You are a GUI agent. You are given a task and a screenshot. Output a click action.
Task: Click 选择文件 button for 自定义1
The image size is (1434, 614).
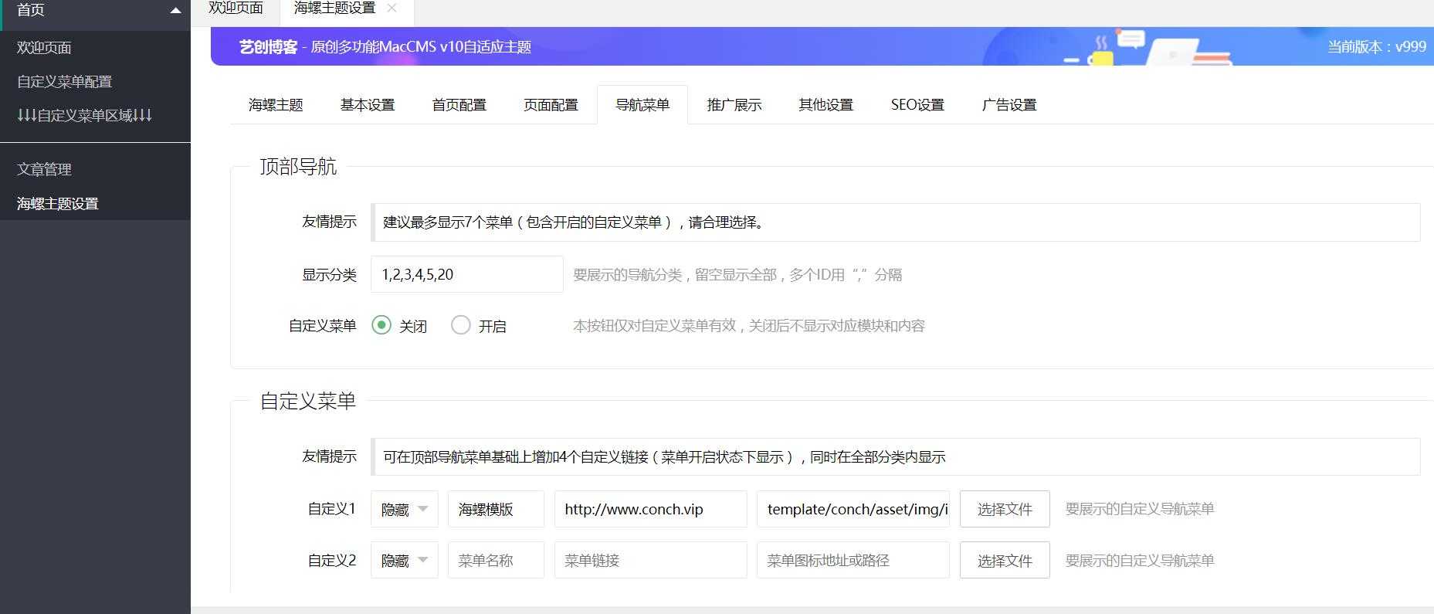coord(1005,509)
